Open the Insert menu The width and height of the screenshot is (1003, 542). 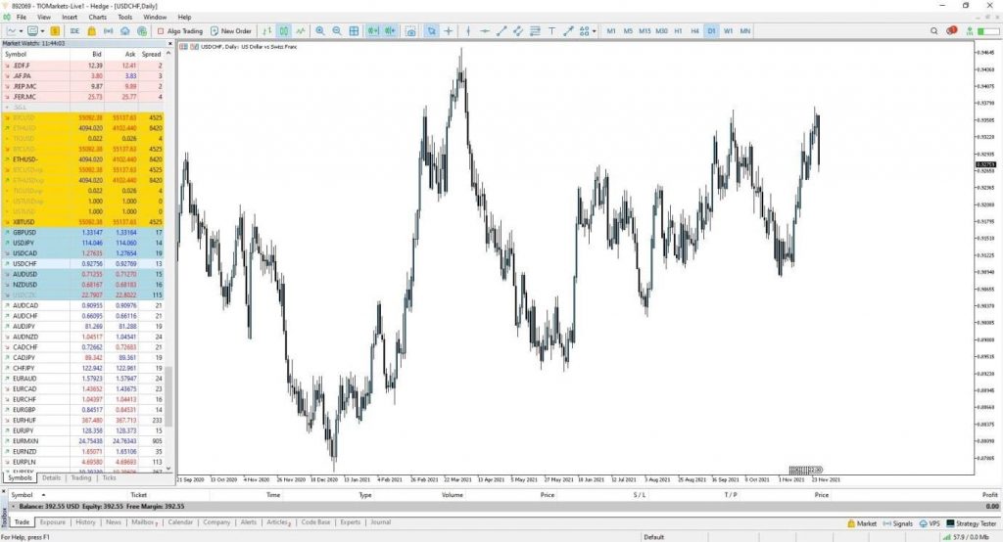coord(70,18)
